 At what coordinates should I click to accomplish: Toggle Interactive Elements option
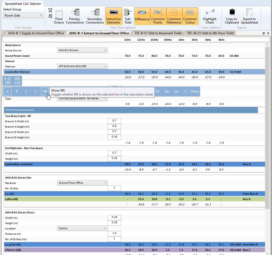pyautogui.click(x=114, y=16)
